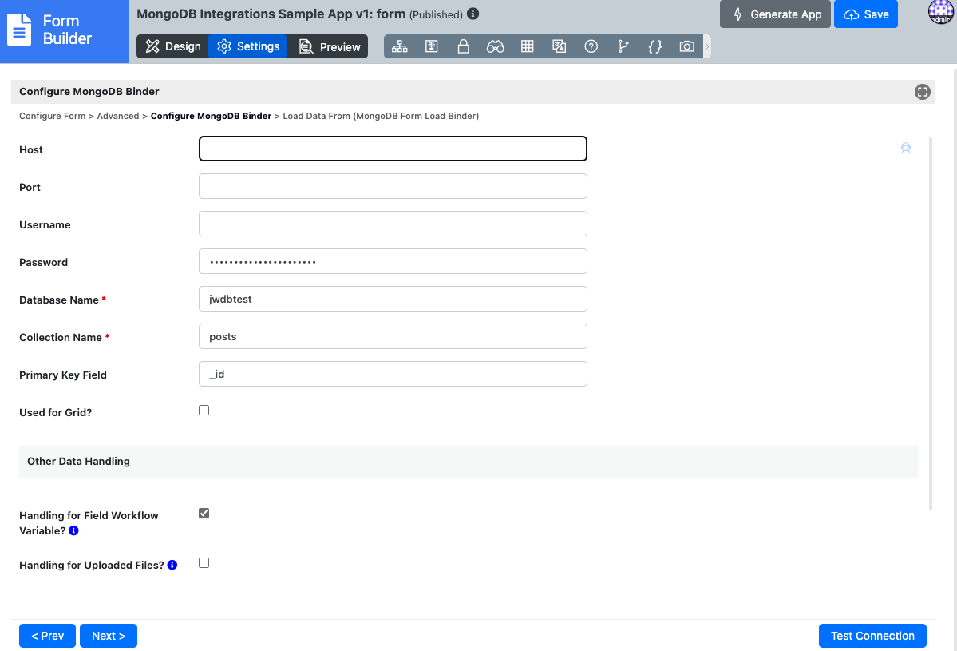Go to Advanced breadcrumb
This screenshot has height=651, width=957.
(x=118, y=116)
